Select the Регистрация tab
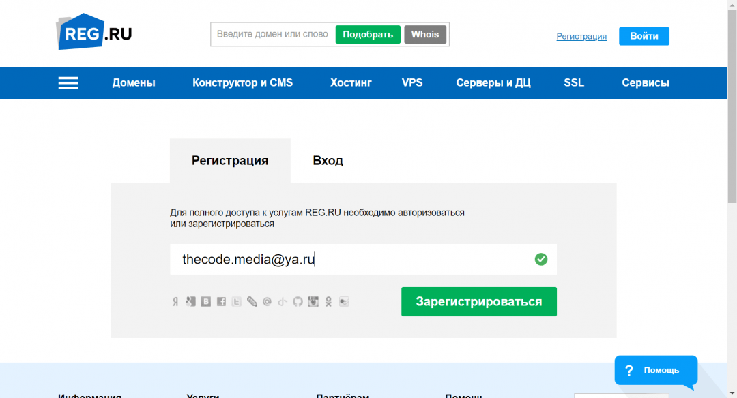The height and width of the screenshot is (398, 737). click(x=230, y=161)
